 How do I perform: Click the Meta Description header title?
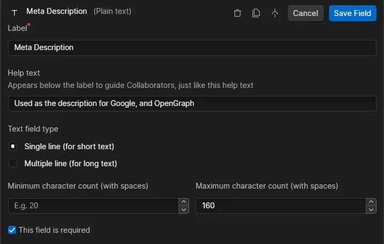57,11
